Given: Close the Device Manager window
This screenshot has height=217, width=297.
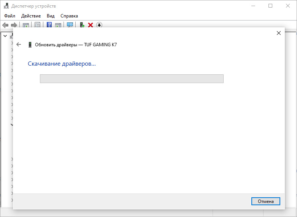Looking at the screenshot, I should tap(288, 6).
